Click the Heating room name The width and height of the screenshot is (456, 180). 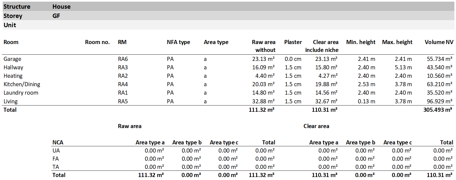[x=13, y=76]
